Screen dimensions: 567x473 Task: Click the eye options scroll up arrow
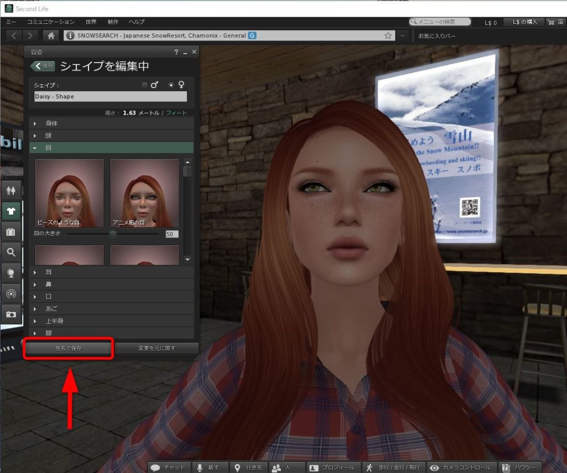click(x=187, y=162)
